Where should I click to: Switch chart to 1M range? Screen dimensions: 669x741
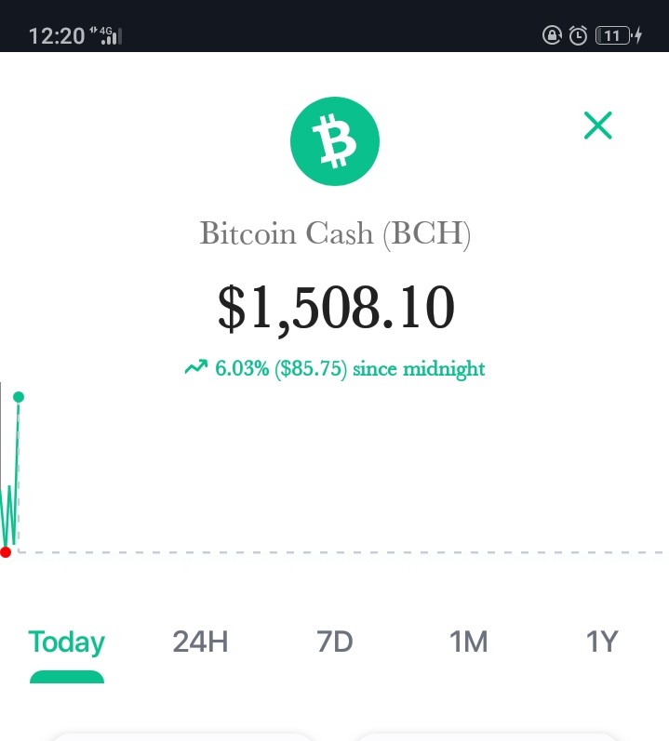(468, 642)
